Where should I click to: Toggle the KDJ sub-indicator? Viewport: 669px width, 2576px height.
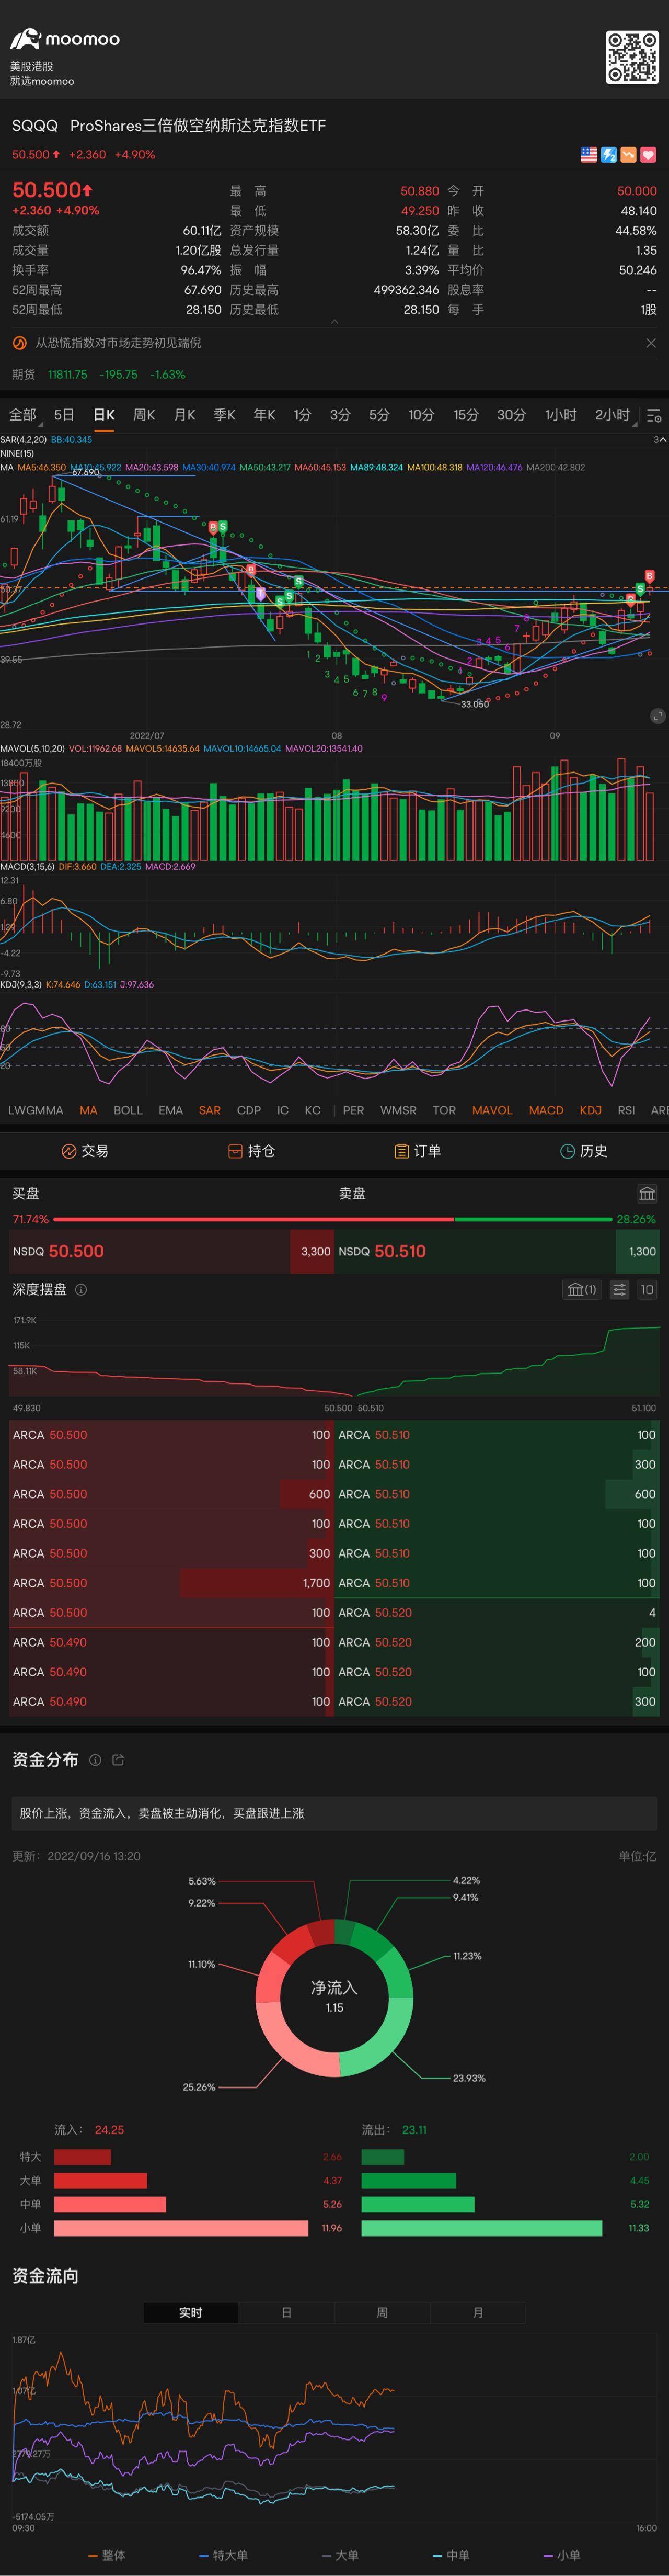pyautogui.click(x=591, y=1110)
